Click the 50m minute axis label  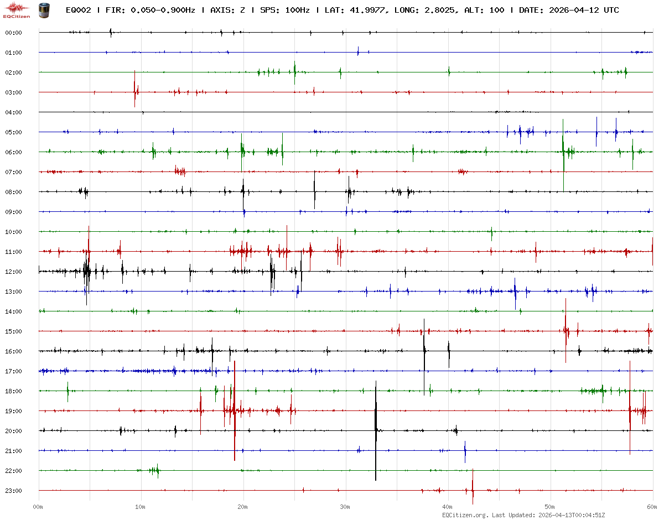(550, 506)
